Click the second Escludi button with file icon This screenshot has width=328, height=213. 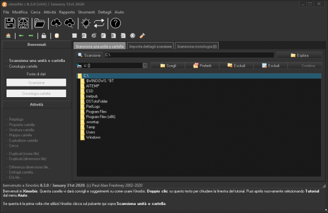coord(271,66)
